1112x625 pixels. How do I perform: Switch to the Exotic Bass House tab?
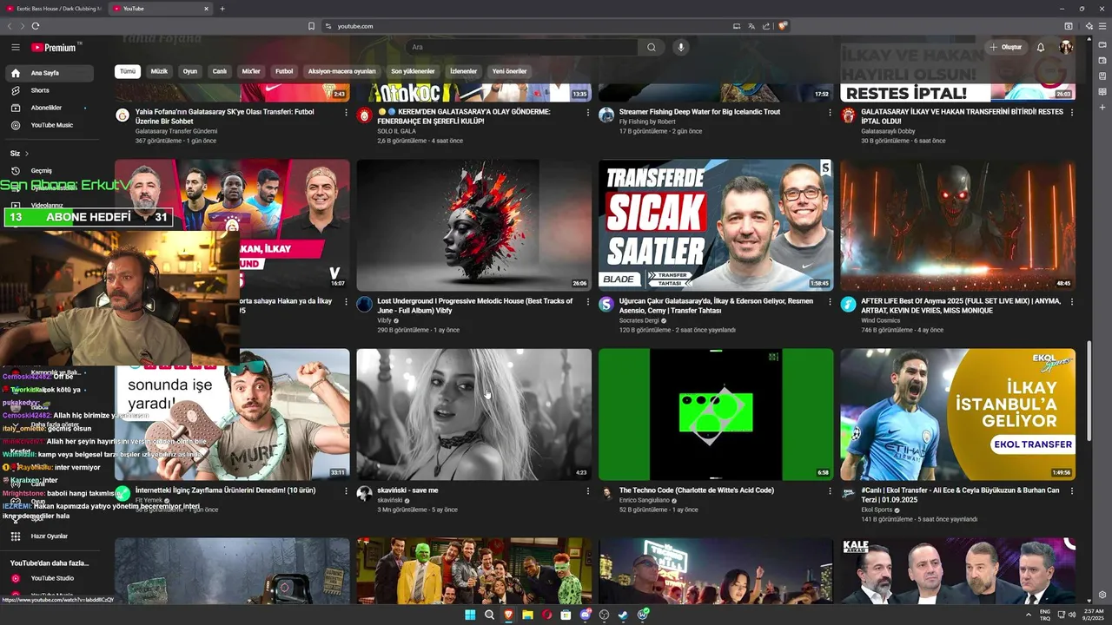[x=54, y=9]
